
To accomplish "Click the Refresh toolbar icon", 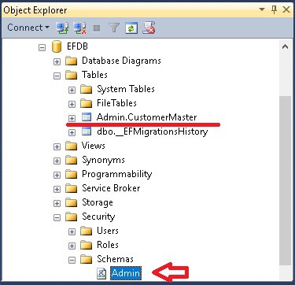I will click(x=131, y=28).
